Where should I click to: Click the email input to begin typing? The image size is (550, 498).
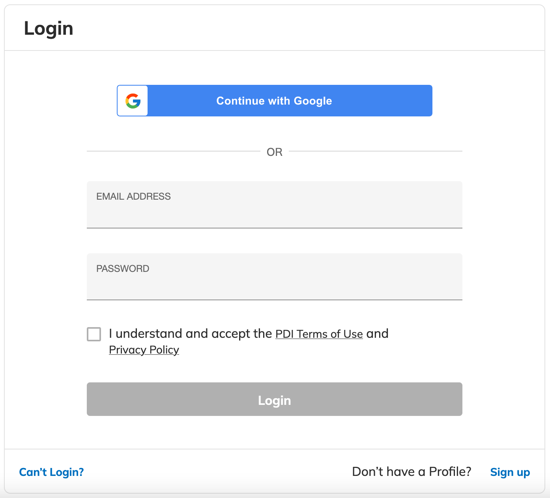(275, 205)
